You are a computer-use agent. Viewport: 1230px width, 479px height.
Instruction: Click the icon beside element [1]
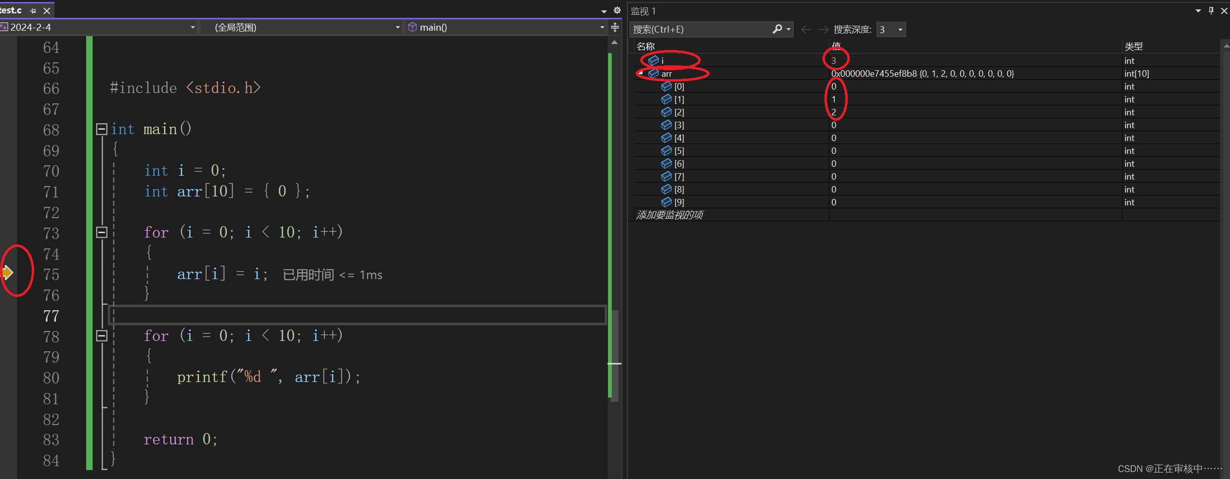[x=666, y=99]
